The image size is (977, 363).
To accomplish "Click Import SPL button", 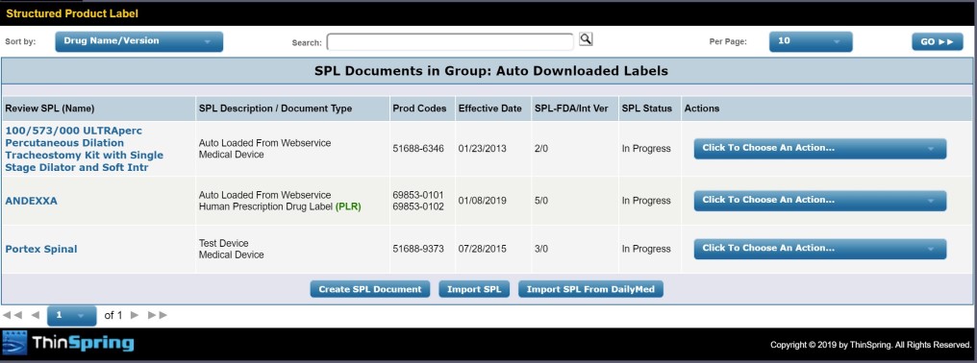I will [474, 289].
